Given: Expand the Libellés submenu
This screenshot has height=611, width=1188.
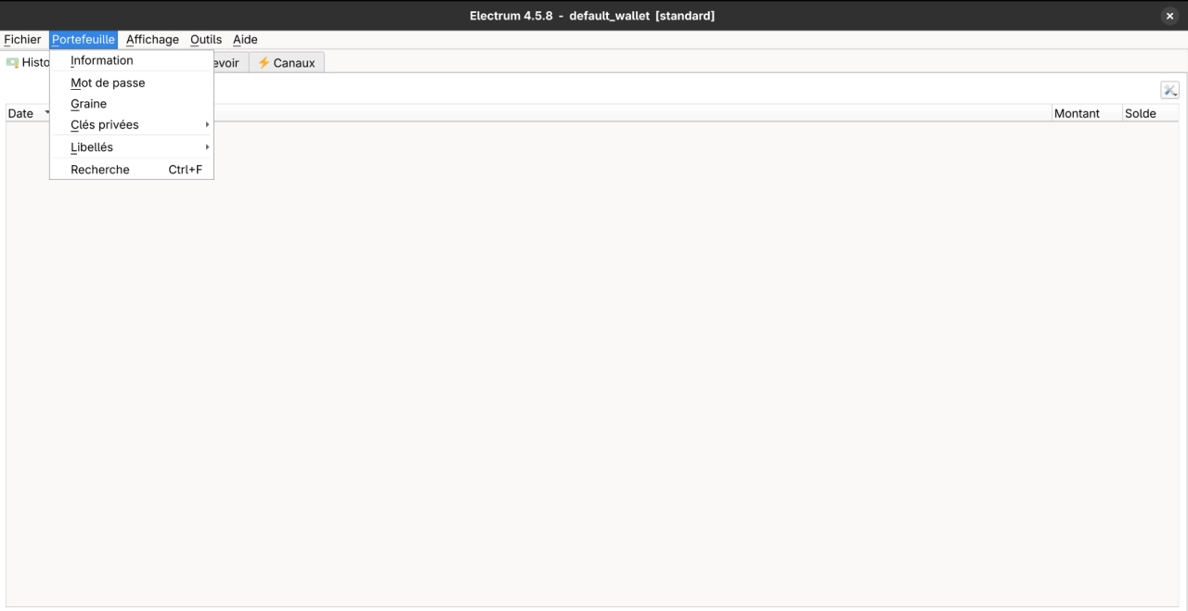Looking at the screenshot, I should [x=132, y=147].
